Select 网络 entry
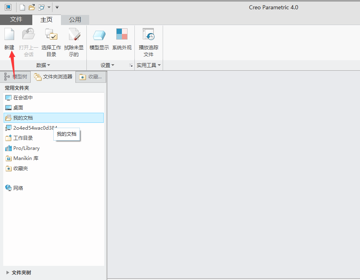360x280 pixels. tap(54, 188)
